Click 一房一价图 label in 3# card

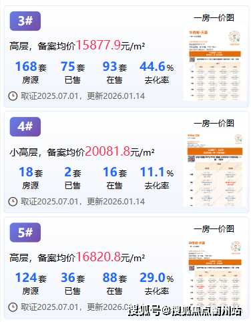tap(214, 18)
